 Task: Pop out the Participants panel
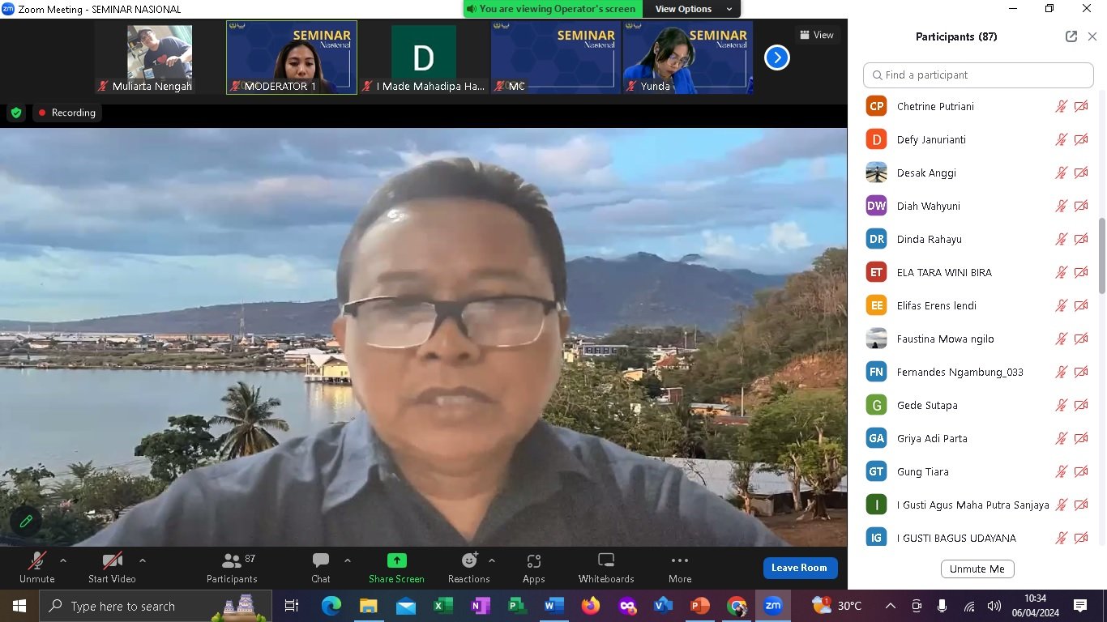(x=1071, y=36)
